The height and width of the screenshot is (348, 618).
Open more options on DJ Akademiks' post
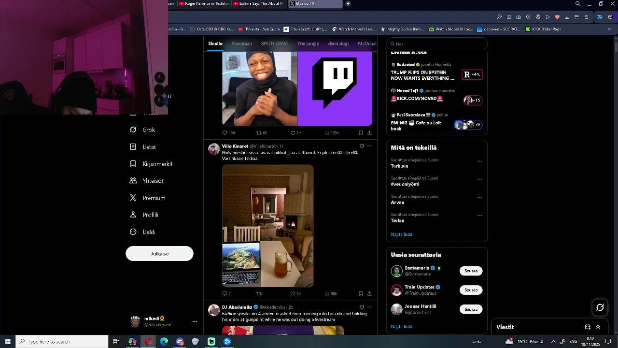[369, 307]
